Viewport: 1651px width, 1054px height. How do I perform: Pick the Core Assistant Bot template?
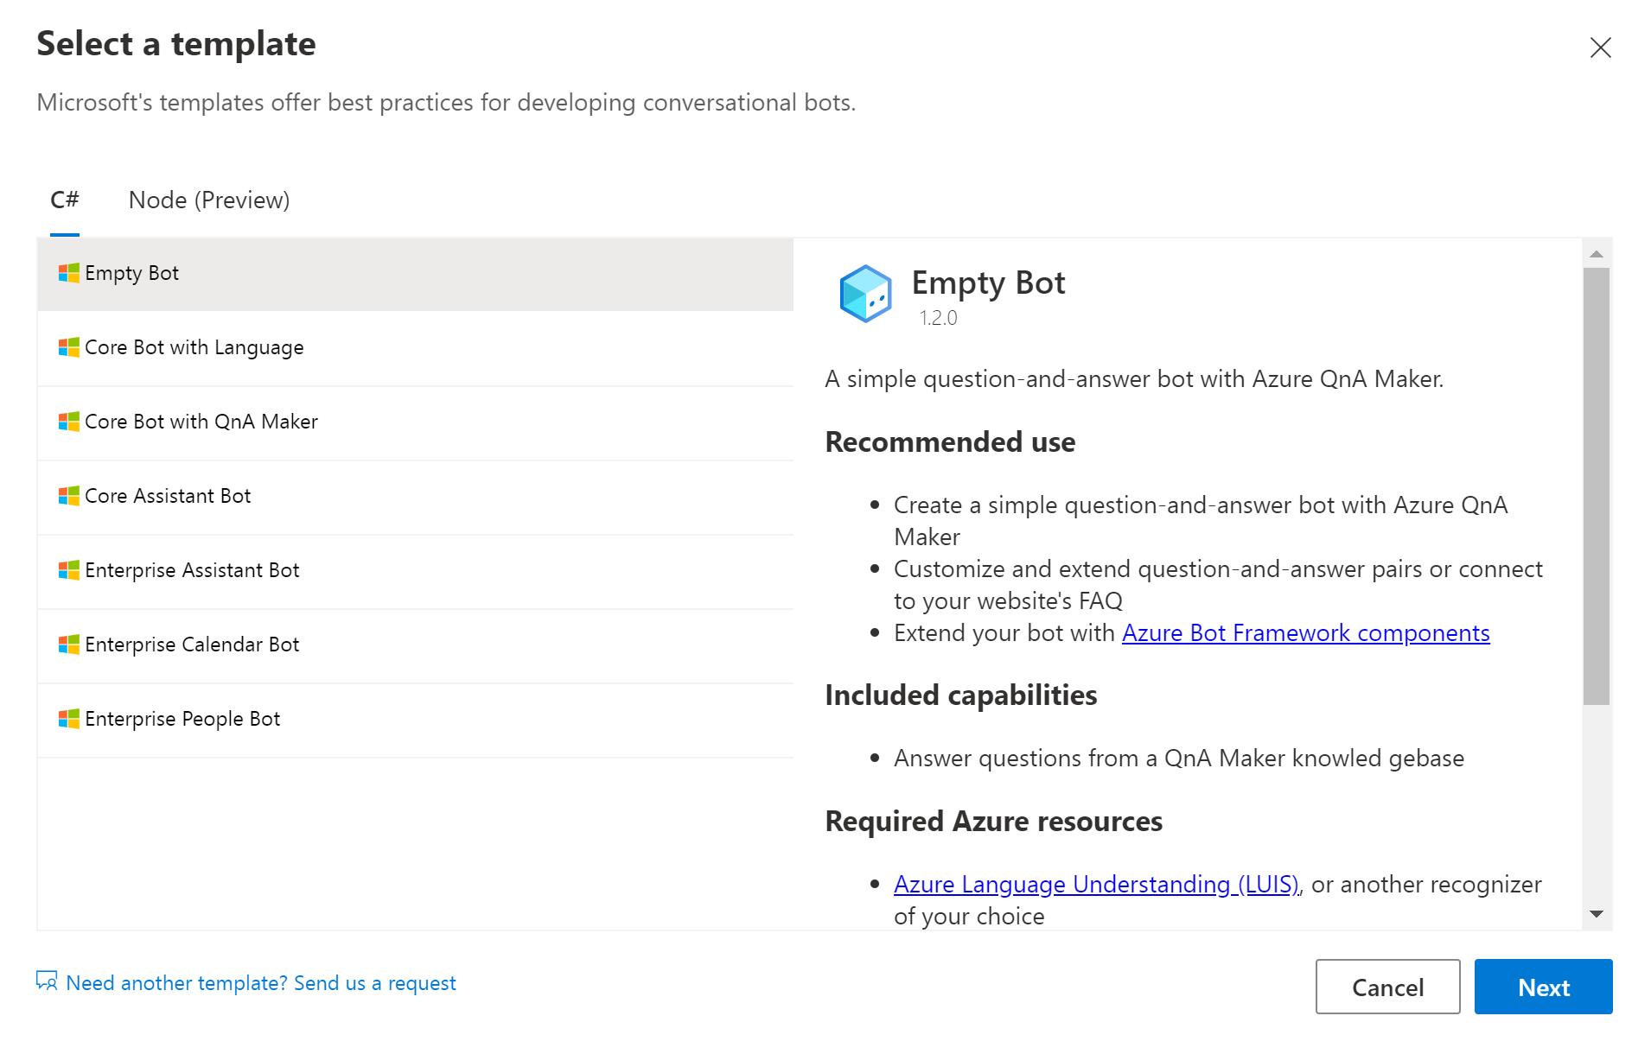click(168, 496)
